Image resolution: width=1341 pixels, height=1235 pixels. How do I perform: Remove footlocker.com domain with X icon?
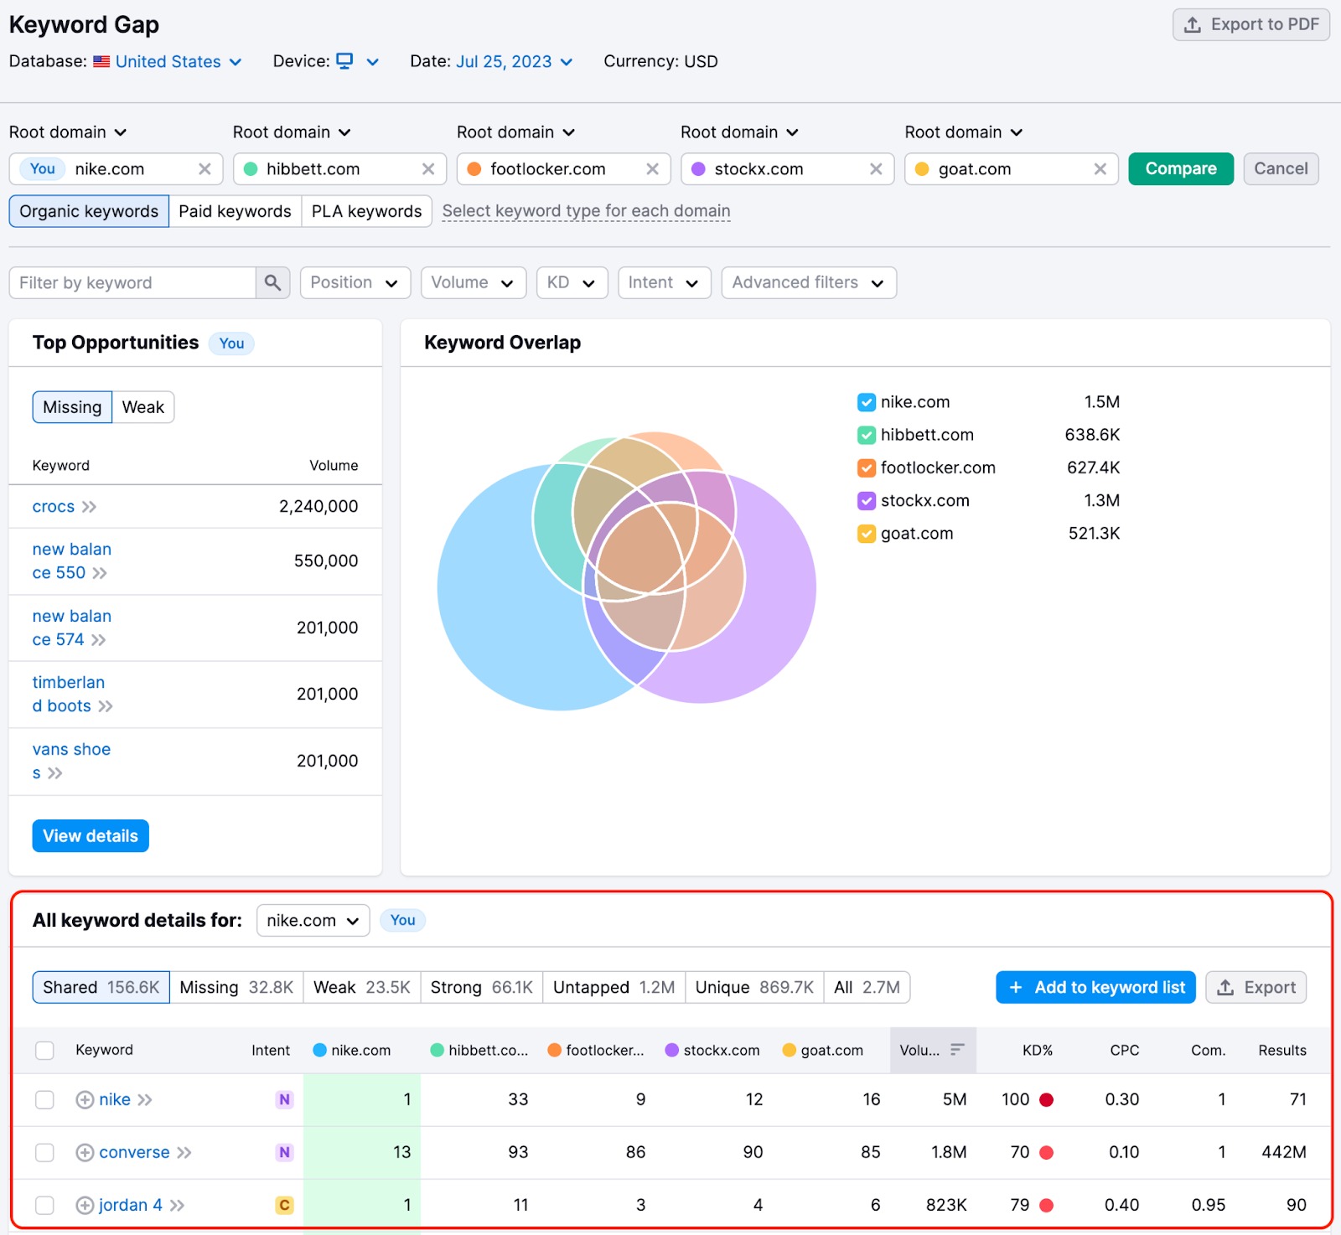[x=652, y=169]
